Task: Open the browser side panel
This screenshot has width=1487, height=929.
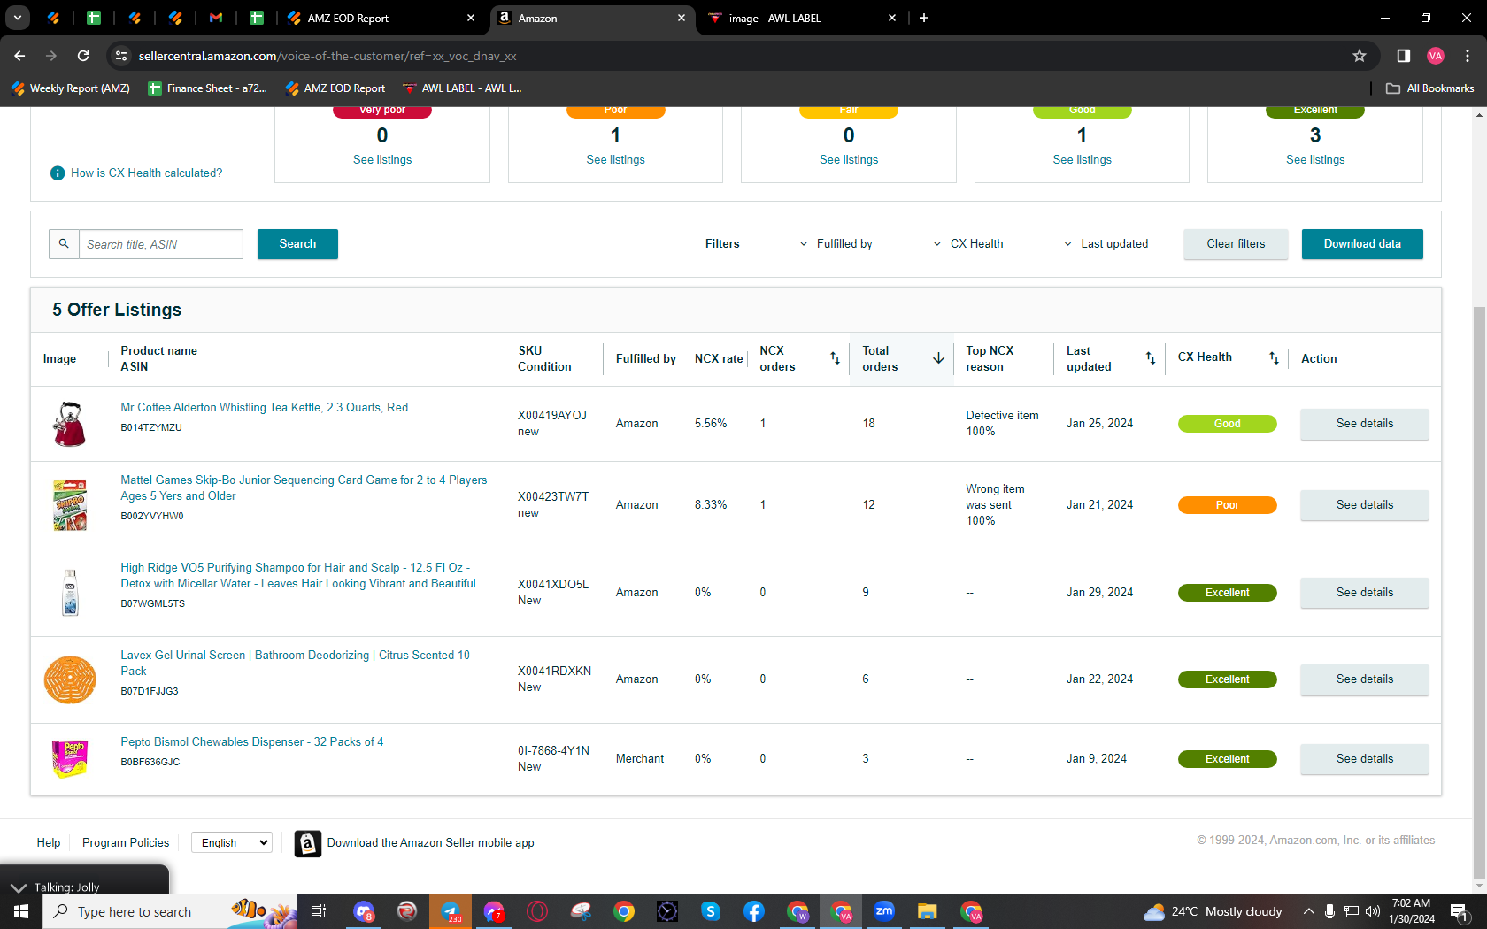Action: pyautogui.click(x=1403, y=56)
